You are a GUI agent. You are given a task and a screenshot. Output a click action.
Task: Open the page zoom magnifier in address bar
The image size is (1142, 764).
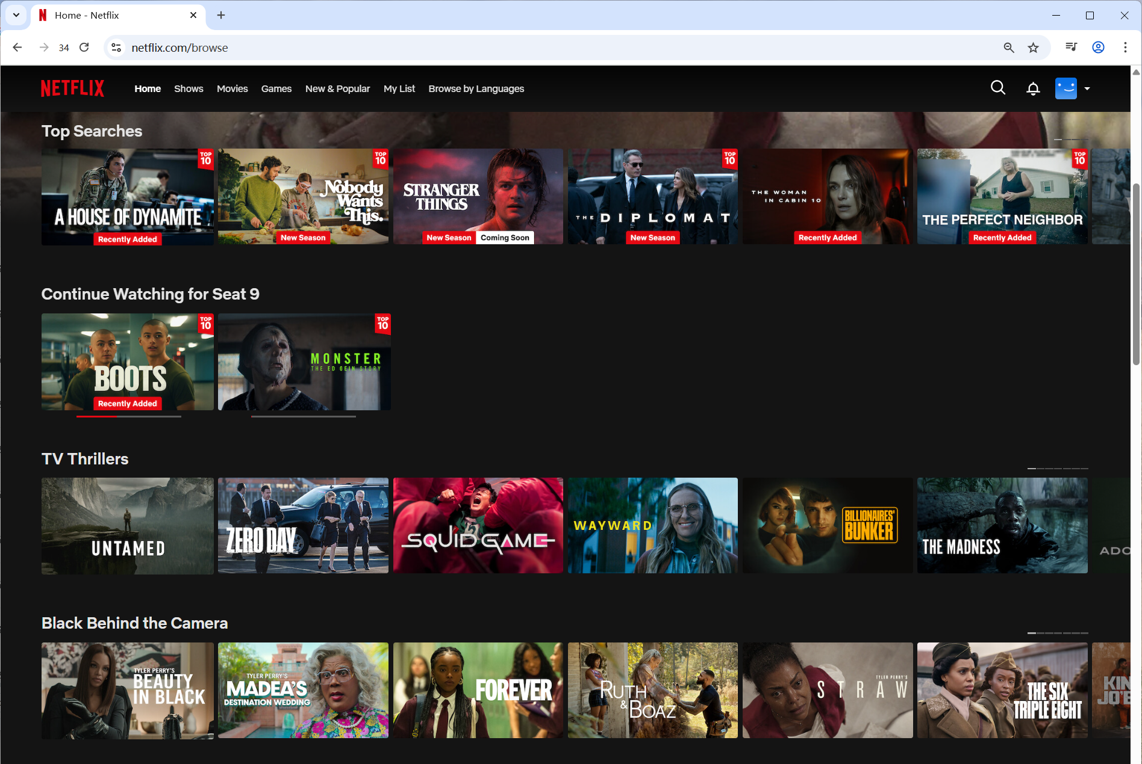coord(1008,48)
